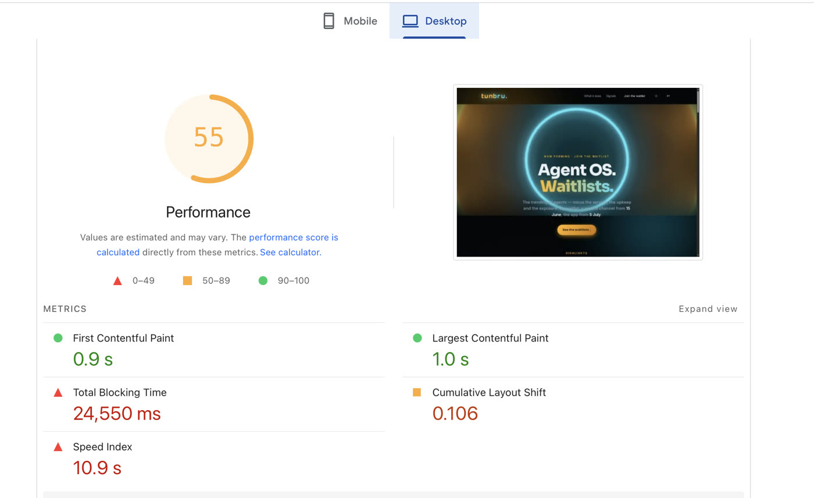Viewport: 814px width, 498px height.
Task: Click the "Largest Contentful Paint" metric name
Action: click(x=490, y=338)
